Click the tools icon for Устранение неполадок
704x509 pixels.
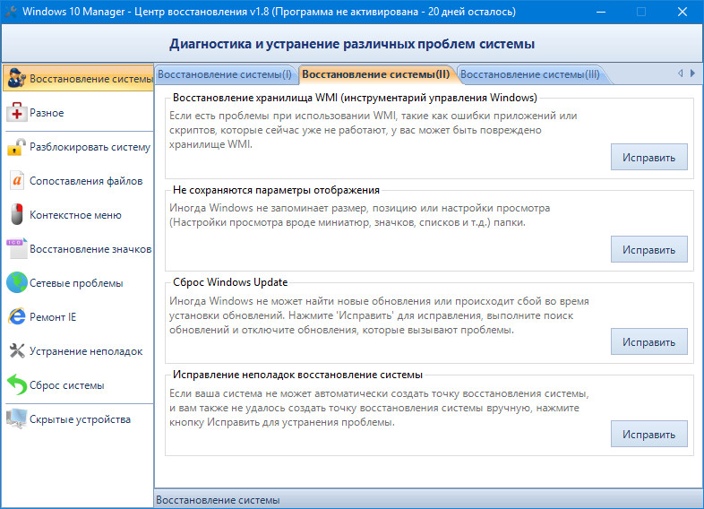pos(17,351)
